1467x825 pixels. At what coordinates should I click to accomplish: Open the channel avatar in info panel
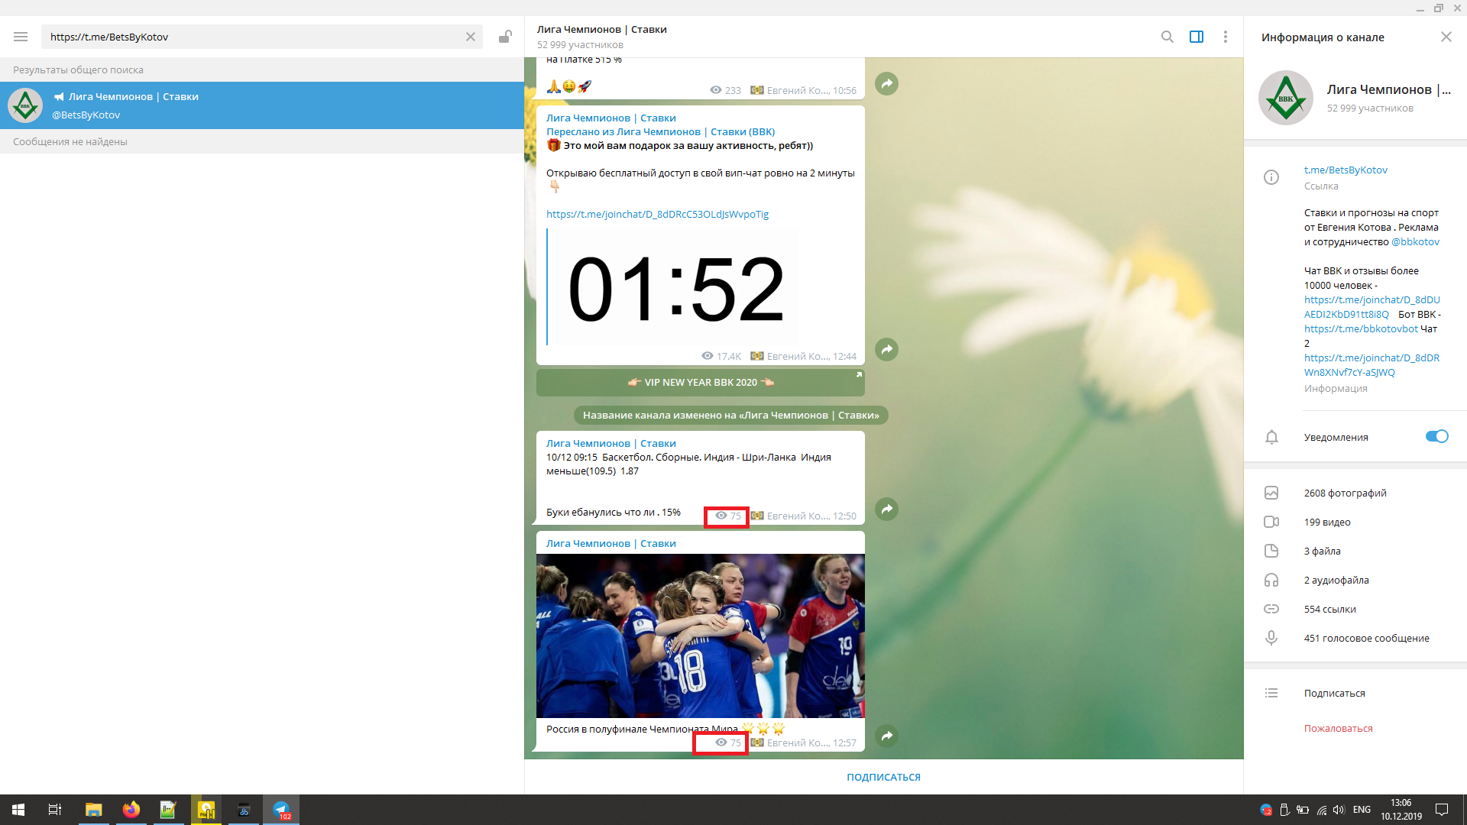(x=1286, y=98)
